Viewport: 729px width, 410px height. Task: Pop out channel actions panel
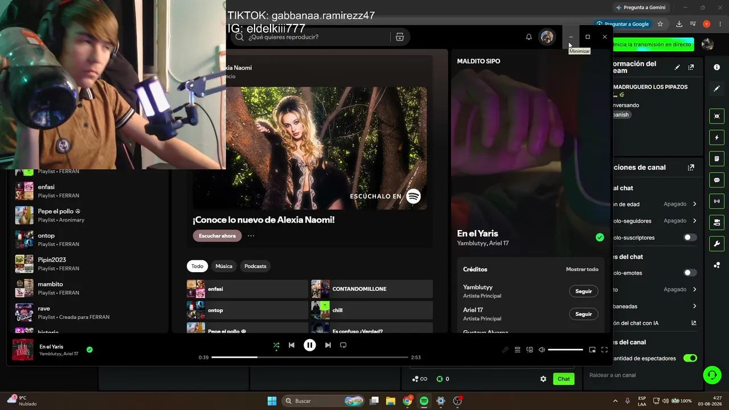pyautogui.click(x=691, y=167)
